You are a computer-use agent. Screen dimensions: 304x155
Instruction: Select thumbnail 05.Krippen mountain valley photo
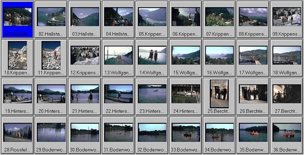(152, 17)
